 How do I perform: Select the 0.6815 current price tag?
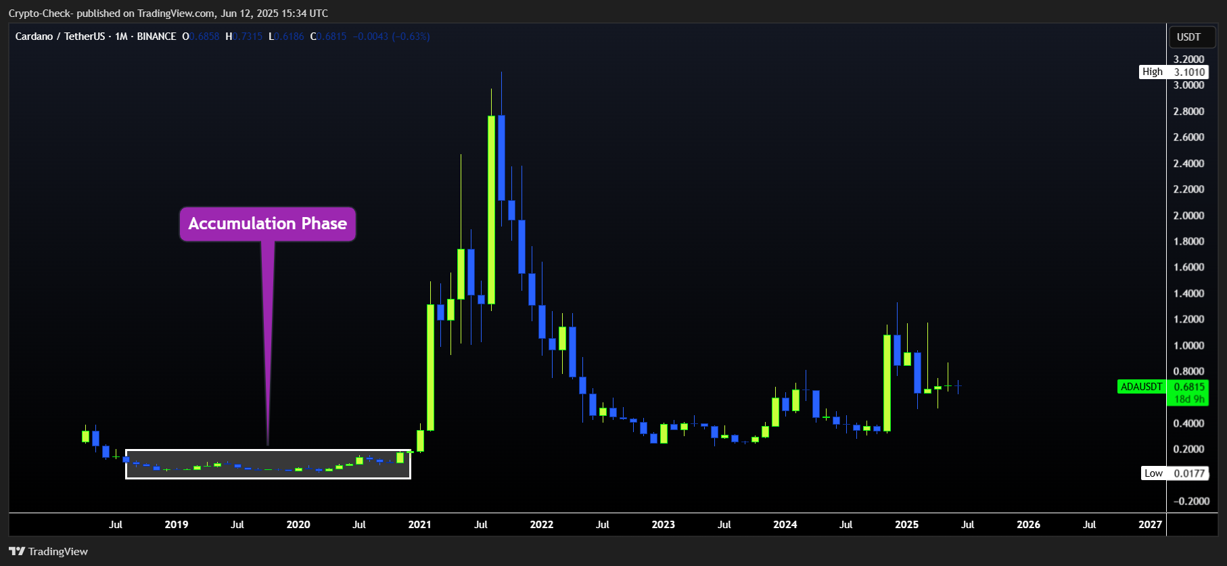click(x=1188, y=387)
